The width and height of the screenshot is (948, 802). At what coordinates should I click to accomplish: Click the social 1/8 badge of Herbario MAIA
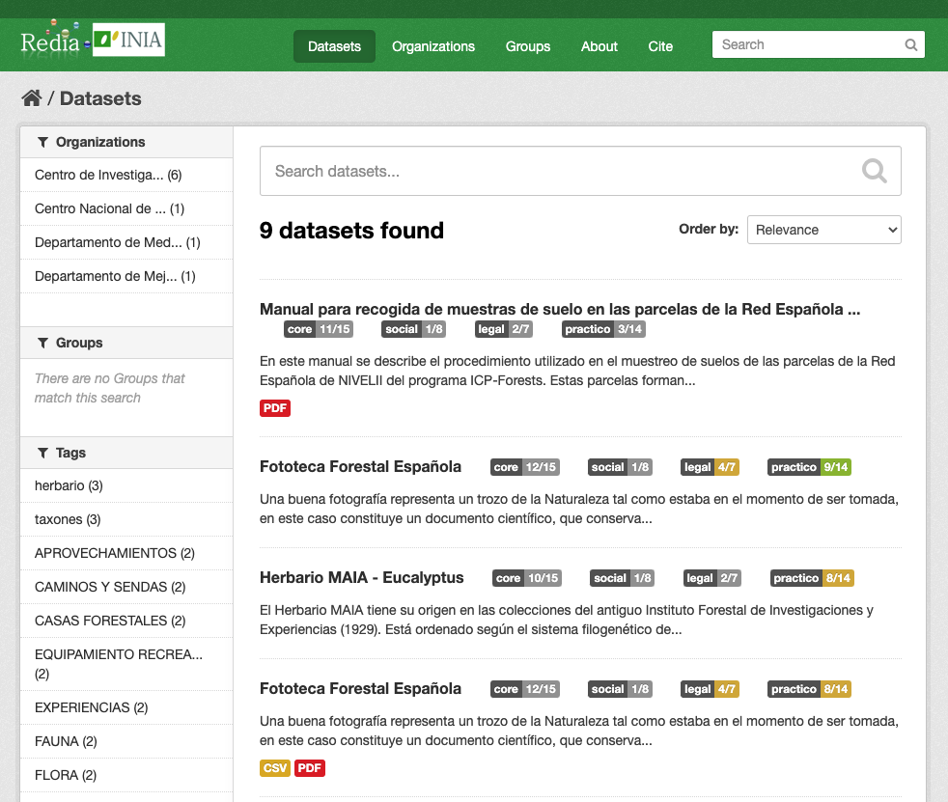[x=622, y=578]
